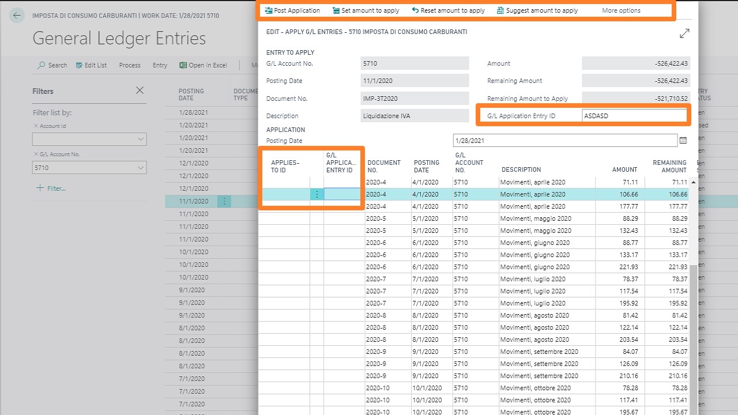
Task: Click the Applies-to ID column header
Action: point(285,166)
